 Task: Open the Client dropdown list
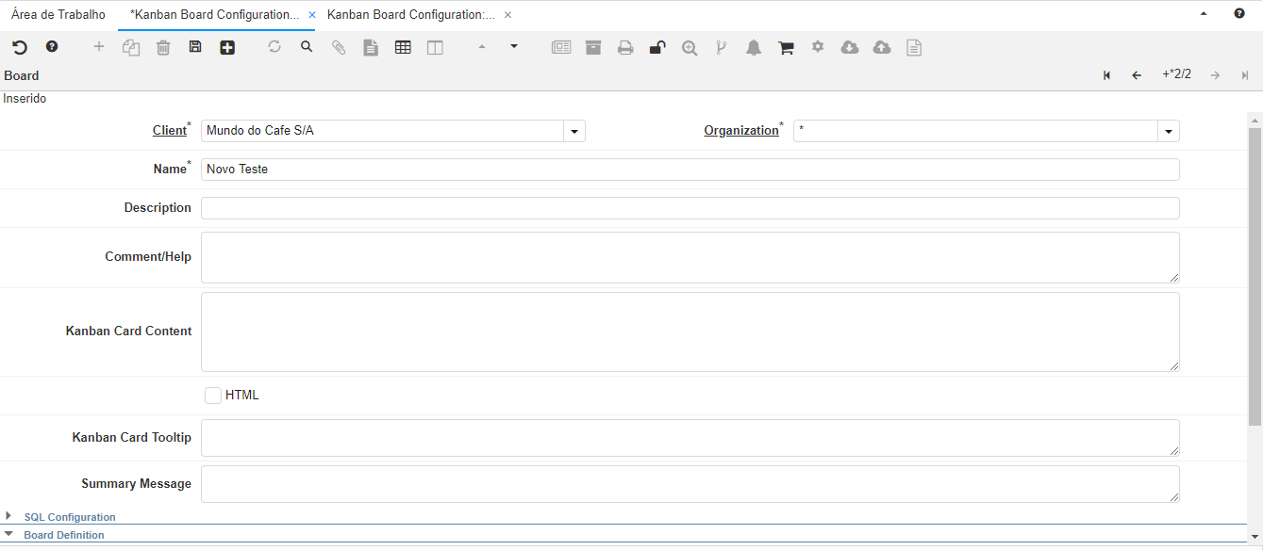(574, 131)
